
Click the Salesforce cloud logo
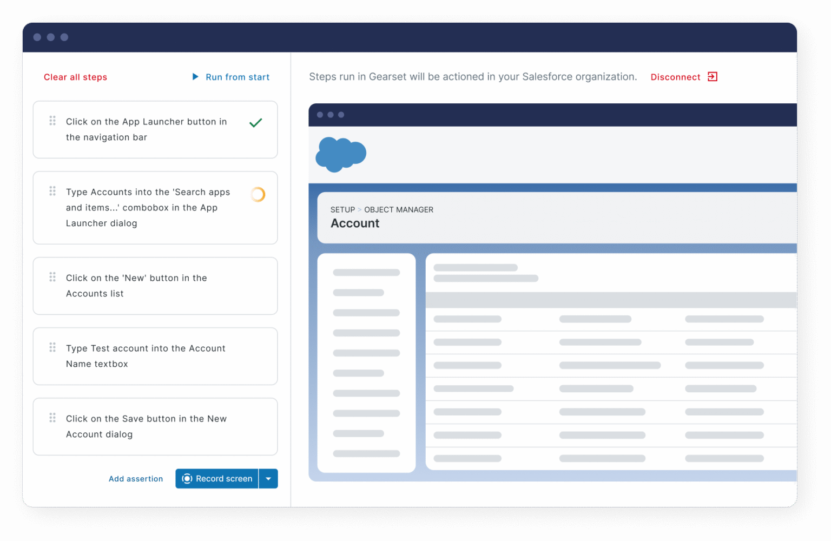coord(341,154)
